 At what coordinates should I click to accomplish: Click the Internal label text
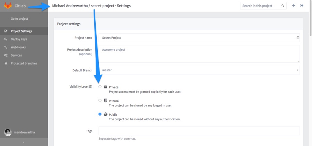114,101
